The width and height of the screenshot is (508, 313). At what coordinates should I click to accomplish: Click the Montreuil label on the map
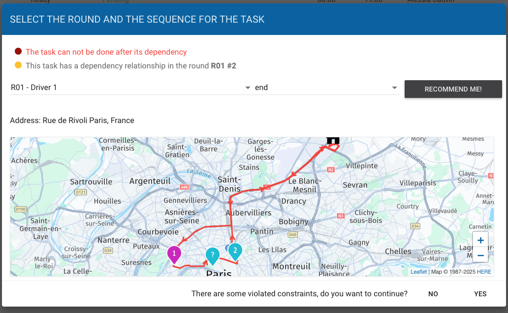pyautogui.click(x=291, y=266)
